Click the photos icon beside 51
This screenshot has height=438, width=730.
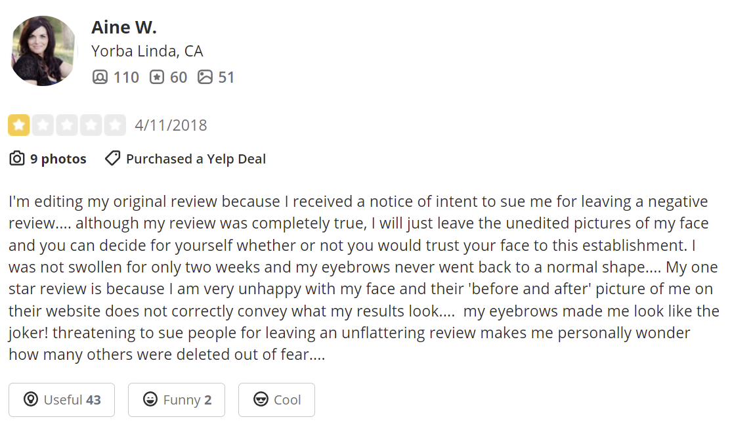click(205, 77)
